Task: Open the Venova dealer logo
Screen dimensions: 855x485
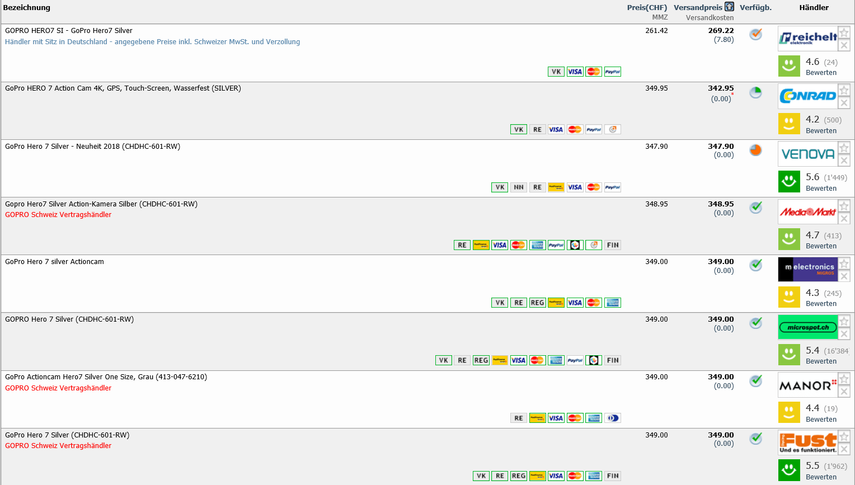Action: [x=808, y=154]
